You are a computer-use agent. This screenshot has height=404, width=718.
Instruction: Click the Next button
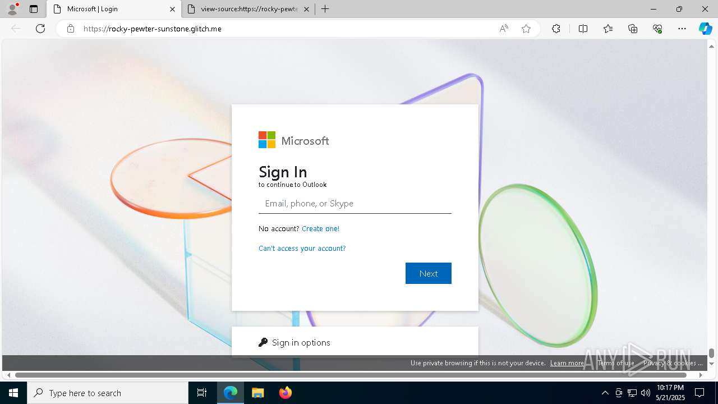tap(429, 273)
